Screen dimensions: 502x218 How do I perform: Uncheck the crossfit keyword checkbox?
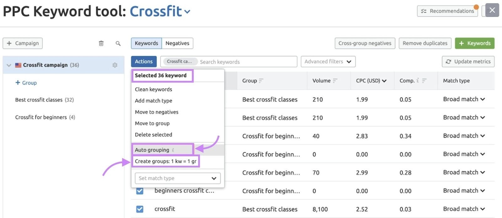click(140, 209)
